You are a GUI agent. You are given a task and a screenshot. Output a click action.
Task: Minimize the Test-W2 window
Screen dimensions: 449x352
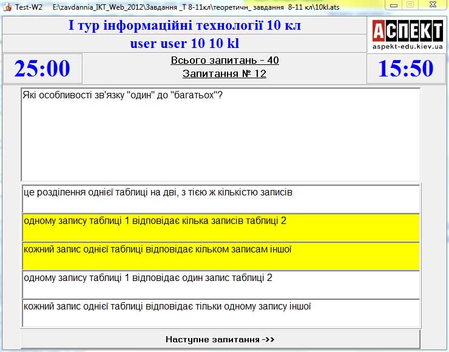[394, 5]
